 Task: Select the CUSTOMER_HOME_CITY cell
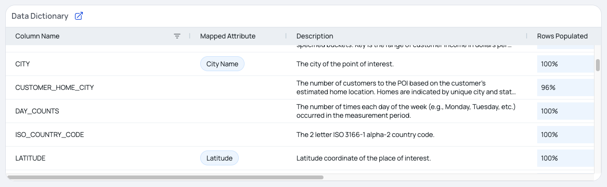98,87
